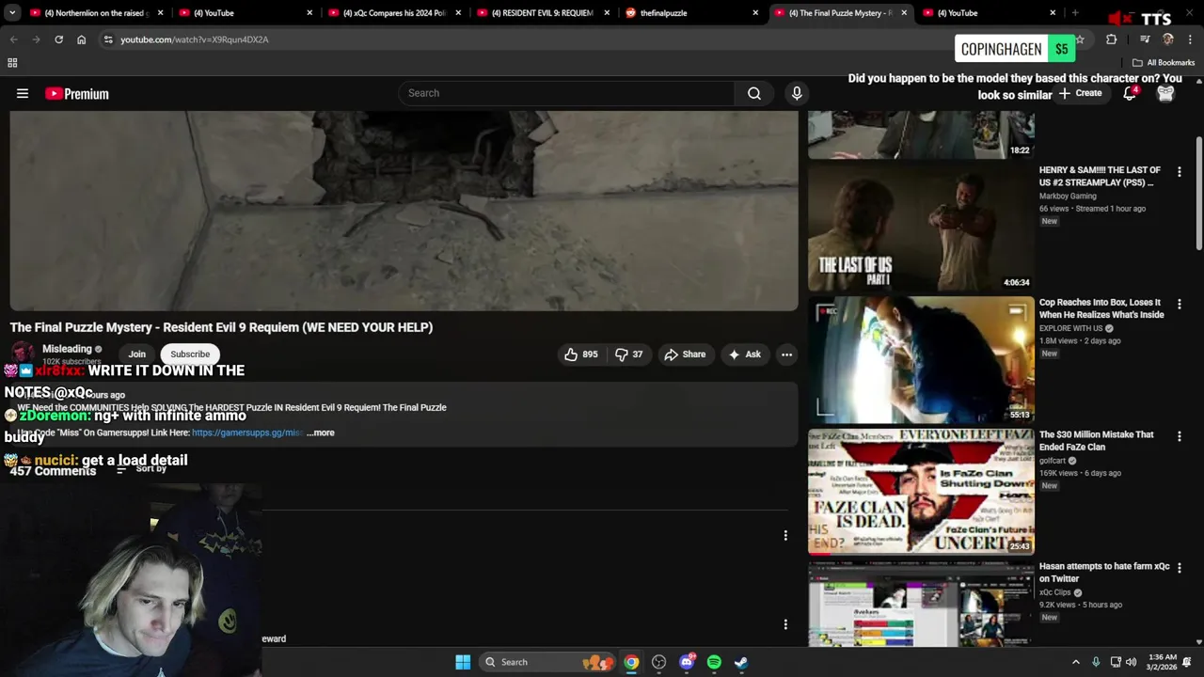This screenshot has width=1204, height=677.
Task: Open Misleading channel avatar
Action: tap(24, 354)
